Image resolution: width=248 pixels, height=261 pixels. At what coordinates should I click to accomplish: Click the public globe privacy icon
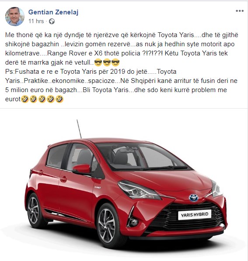click(x=52, y=21)
